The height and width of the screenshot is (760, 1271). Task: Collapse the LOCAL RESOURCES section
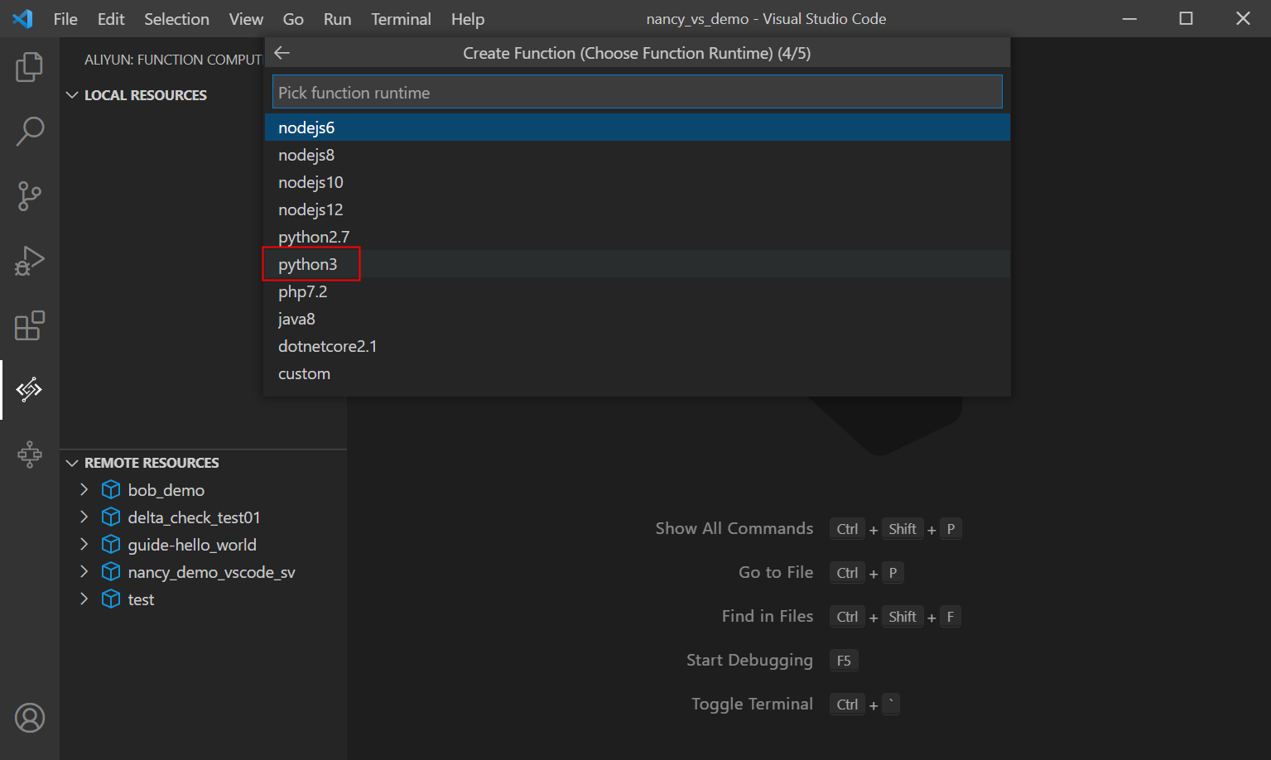pyautogui.click(x=72, y=95)
